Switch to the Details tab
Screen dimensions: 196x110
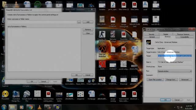pyautogui.click(x=166, y=34)
